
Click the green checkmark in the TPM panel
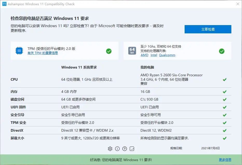tap(109, 51)
